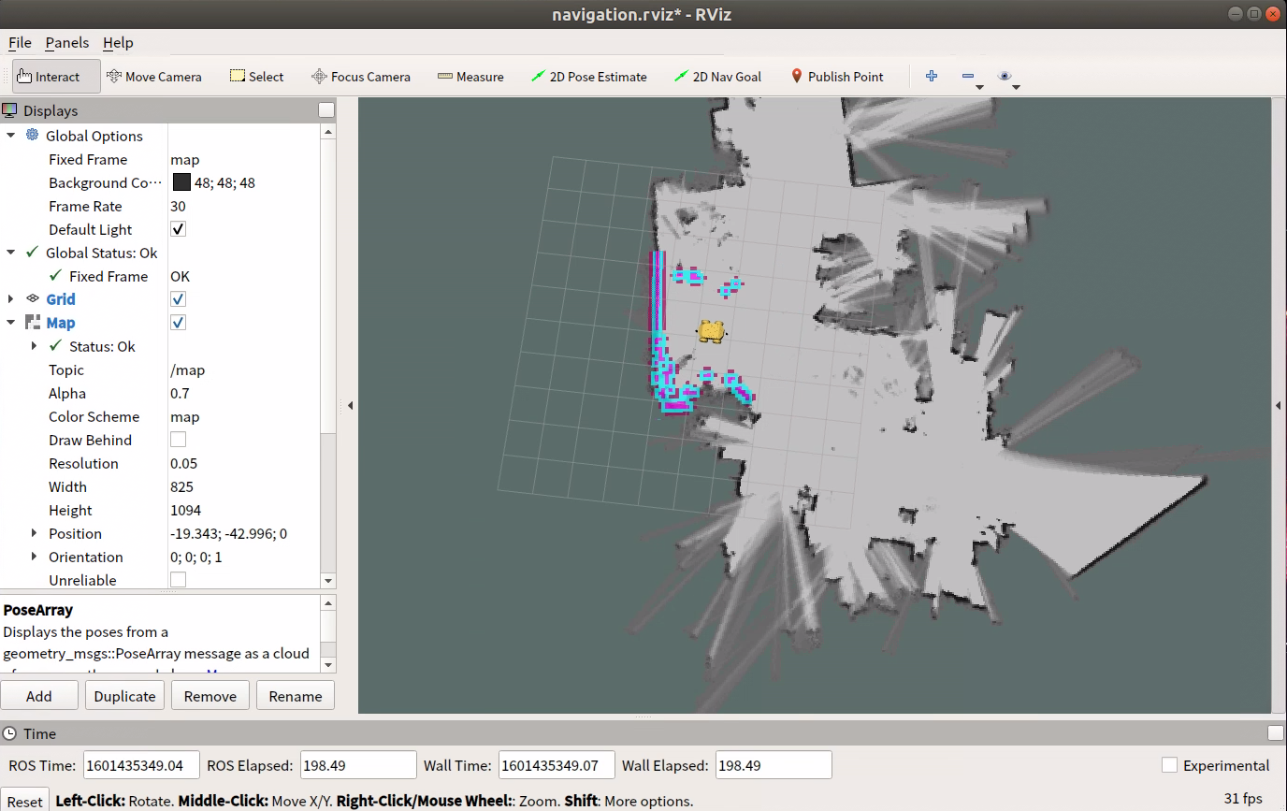Activate the Move Camera tool
This screenshot has width=1287, height=811.
click(x=154, y=77)
